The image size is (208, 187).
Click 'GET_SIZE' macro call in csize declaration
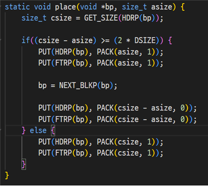pos(101,18)
